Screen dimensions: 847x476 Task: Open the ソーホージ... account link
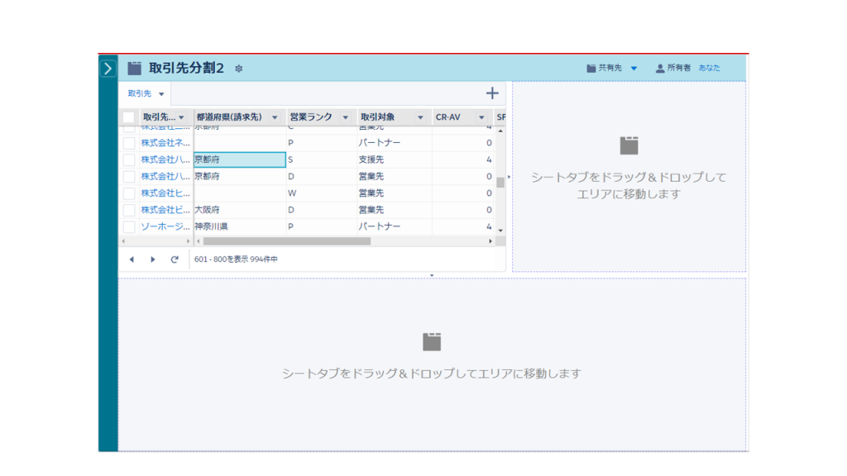coord(165,226)
